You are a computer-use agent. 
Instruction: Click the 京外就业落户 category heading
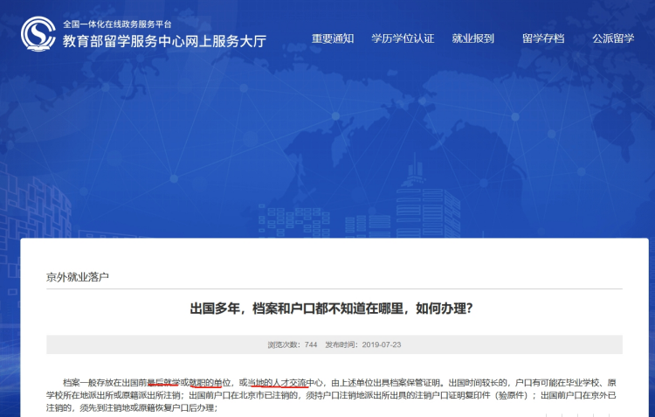click(77, 277)
